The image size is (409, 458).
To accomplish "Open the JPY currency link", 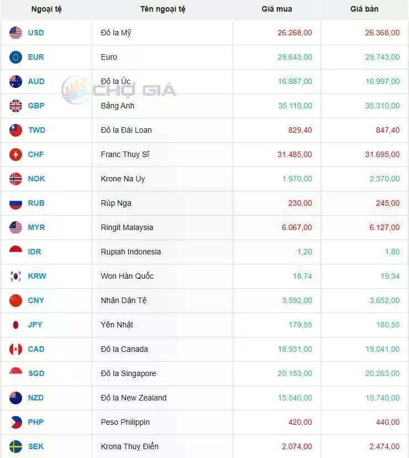I will tap(35, 325).
